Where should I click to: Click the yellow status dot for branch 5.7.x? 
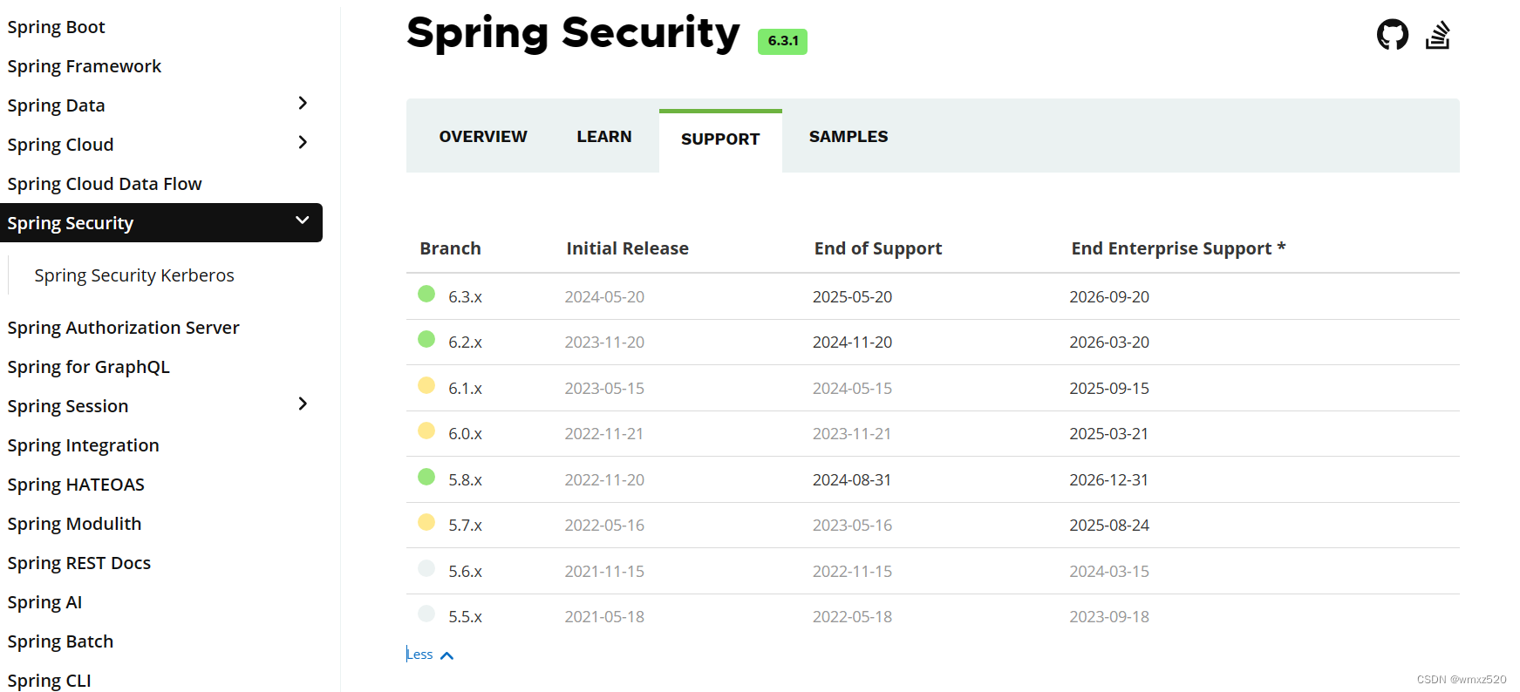pos(426,522)
